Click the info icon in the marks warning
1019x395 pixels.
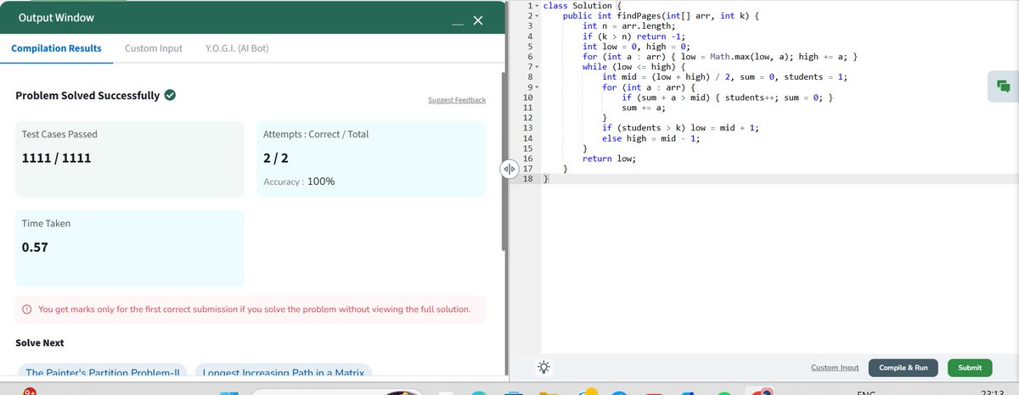(x=28, y=309)
